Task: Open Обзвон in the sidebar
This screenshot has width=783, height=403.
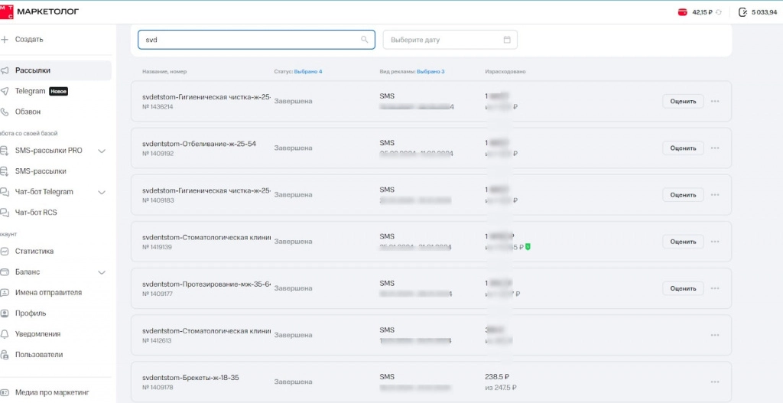Action: [28, 112]
